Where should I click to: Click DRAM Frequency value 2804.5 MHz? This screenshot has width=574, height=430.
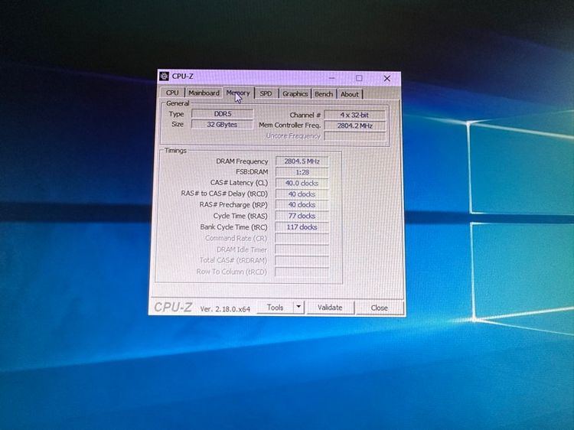[302, 161]
